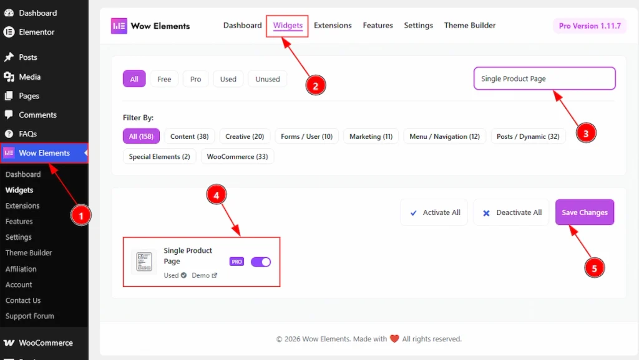Image resolution: width=639 pixels, height=360 pixels.
Task: Click the Elementor icon in sidebar
Action: coord(9,32)
